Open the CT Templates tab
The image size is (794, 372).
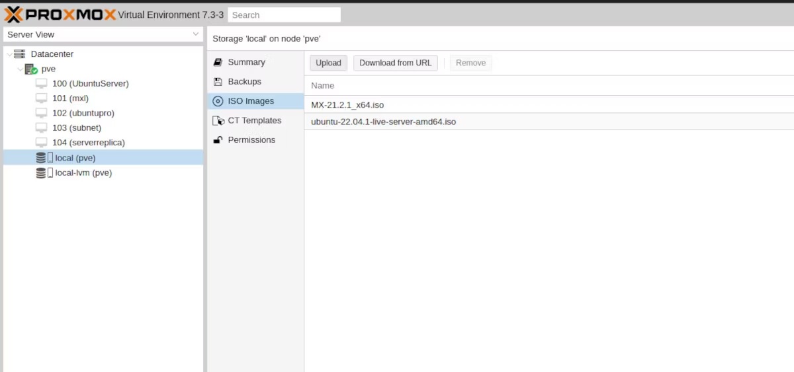tap(255, 120)
